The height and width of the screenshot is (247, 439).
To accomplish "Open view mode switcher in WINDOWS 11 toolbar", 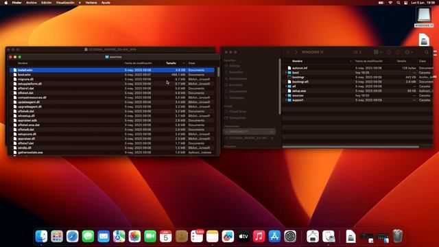I will (x=357, y=52).
